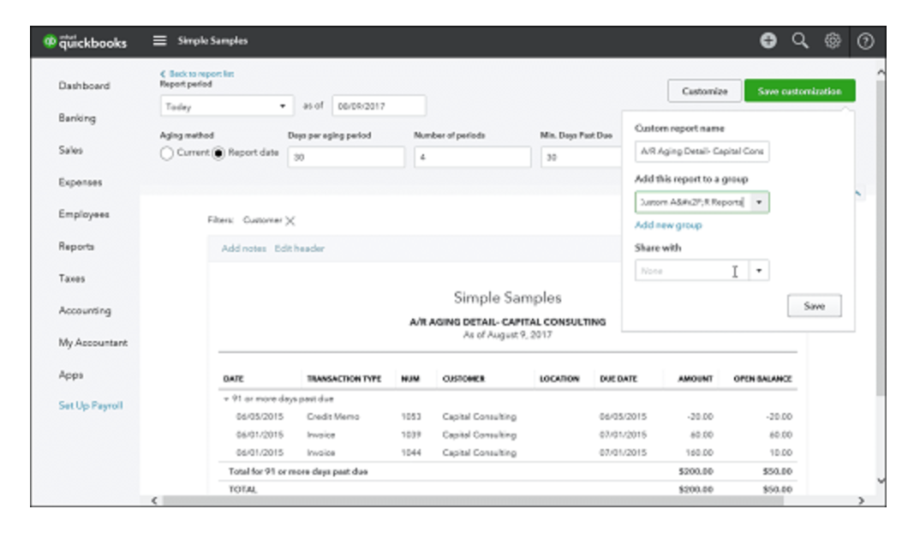Open the Share with dropdown arrow

coord(759,271)
